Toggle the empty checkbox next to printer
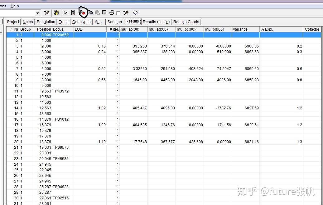323x205 pixels. coord(118,13)
